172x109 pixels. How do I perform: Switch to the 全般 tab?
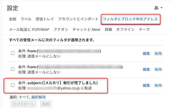[x=13, y=19]
